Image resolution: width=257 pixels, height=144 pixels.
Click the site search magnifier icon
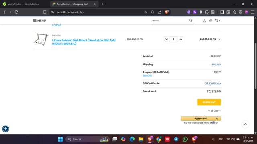coord(190,20)
